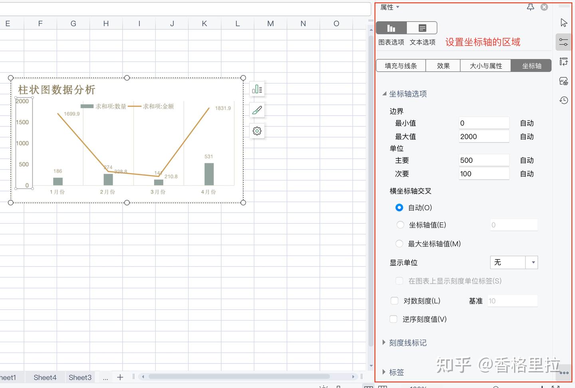The image size is (575, 388).
Task: Pin the 属性 properties panel
Action: pos(531,7)
